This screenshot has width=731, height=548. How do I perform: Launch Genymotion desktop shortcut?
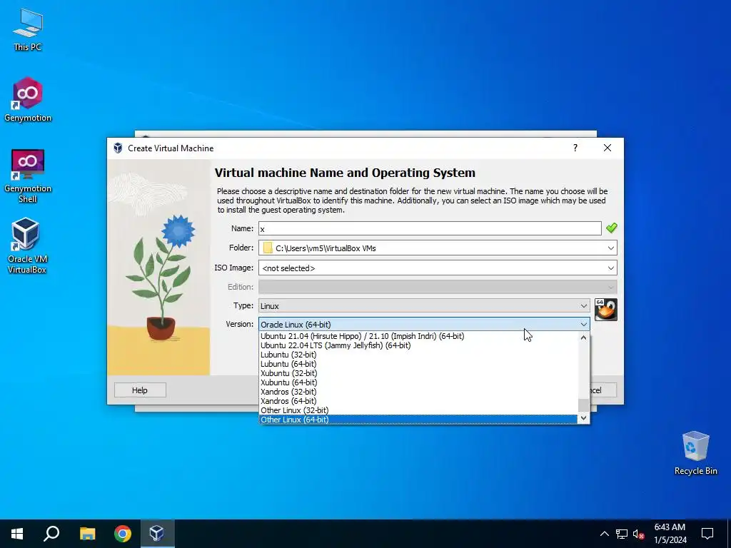28,99
